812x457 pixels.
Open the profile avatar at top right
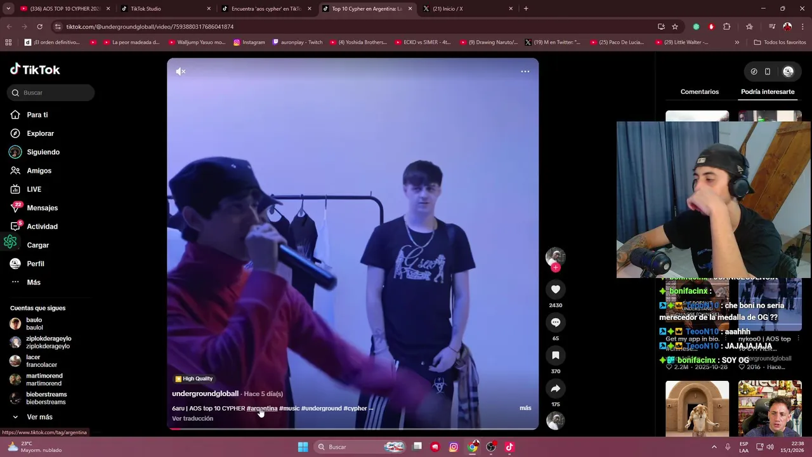point(789,72)
